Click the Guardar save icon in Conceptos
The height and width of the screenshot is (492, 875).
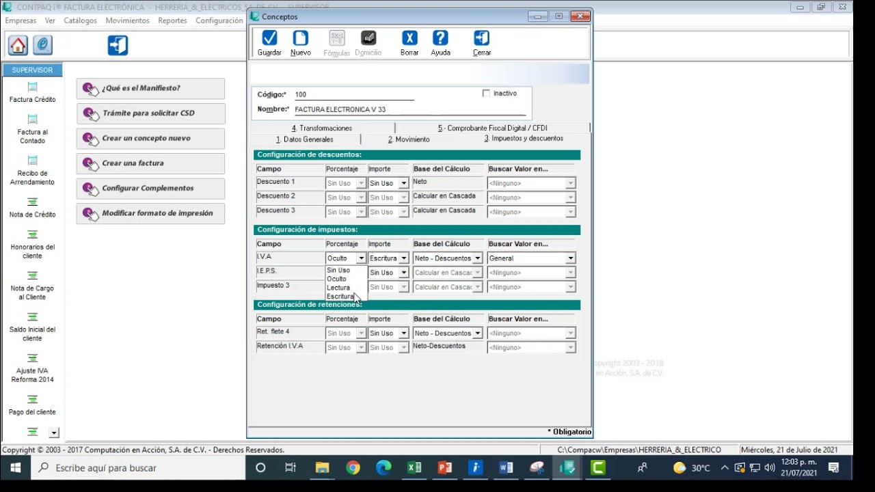269,38
